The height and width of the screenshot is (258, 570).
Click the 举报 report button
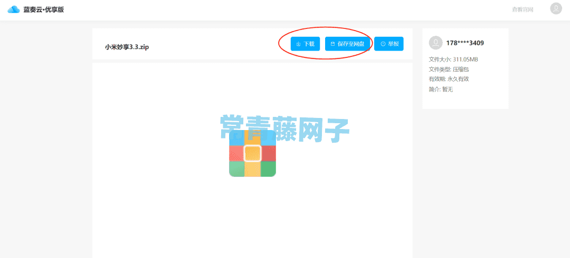[389, 44]
